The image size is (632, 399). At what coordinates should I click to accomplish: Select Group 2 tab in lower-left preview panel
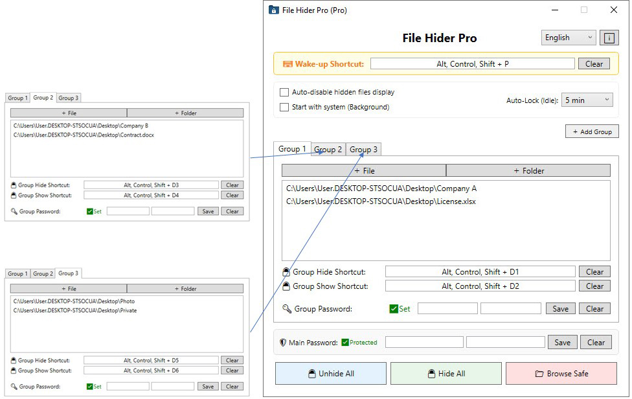click(x=43, y=273)
